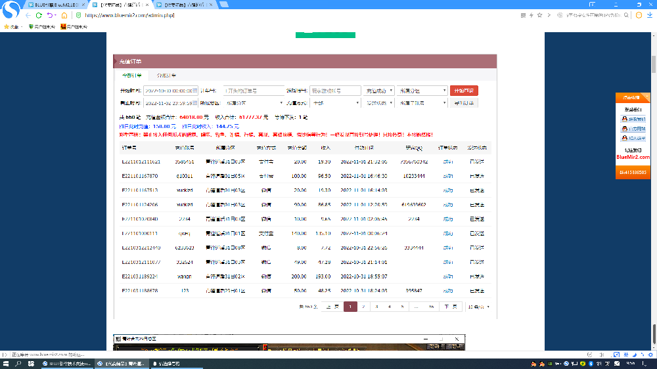Image resolution: width=657 pixels, height=369 pixels.
Task: Switch to the second order tab
Action: click(x=166, y=76)
